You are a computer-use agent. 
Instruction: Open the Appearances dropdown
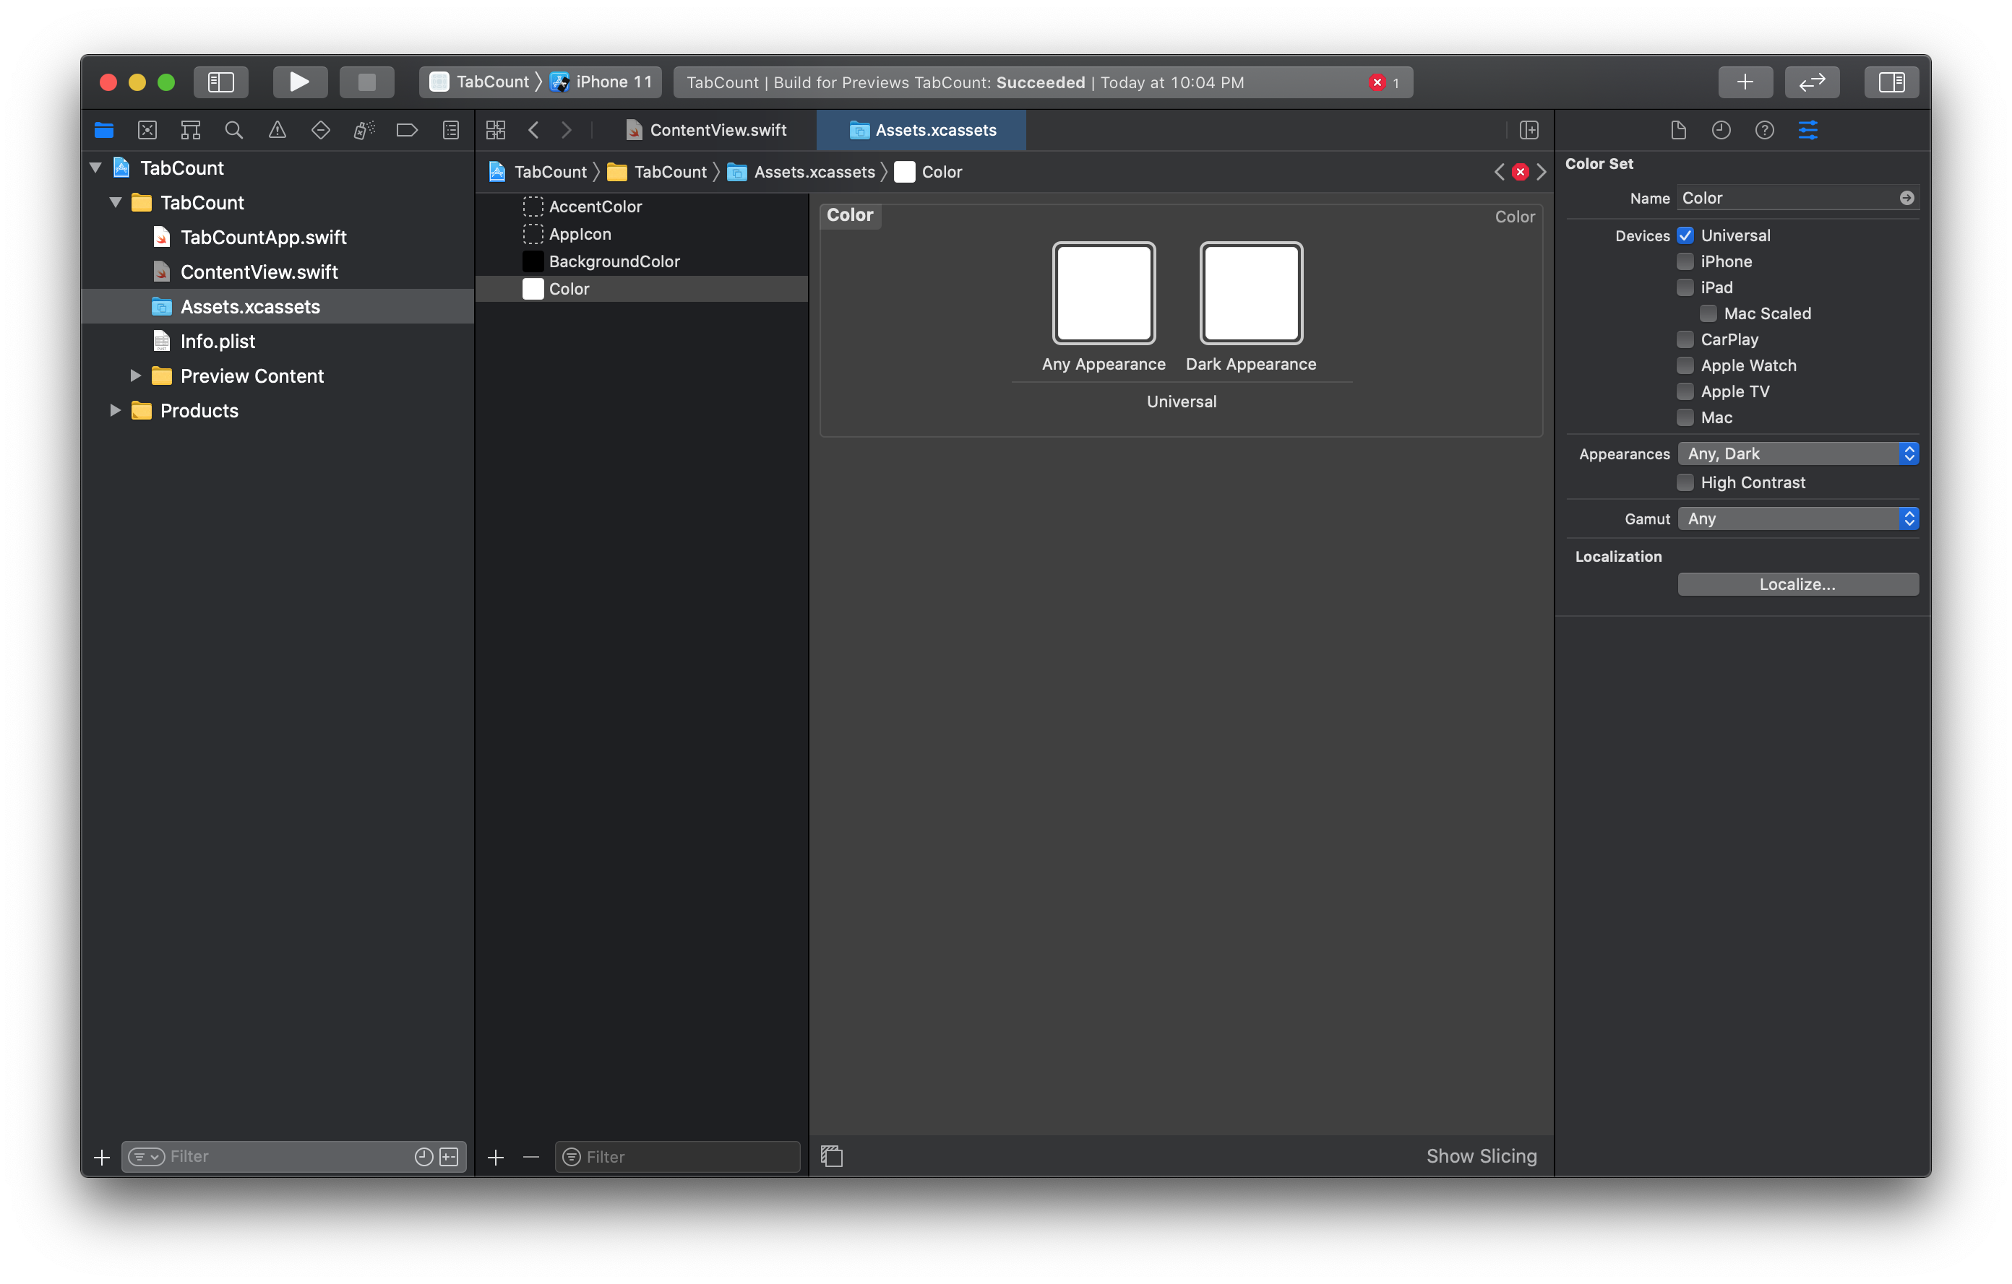[1797, 454]
